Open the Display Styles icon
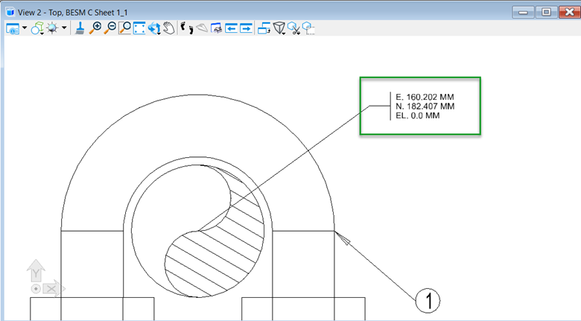581x321 pixels. point(37,28)
